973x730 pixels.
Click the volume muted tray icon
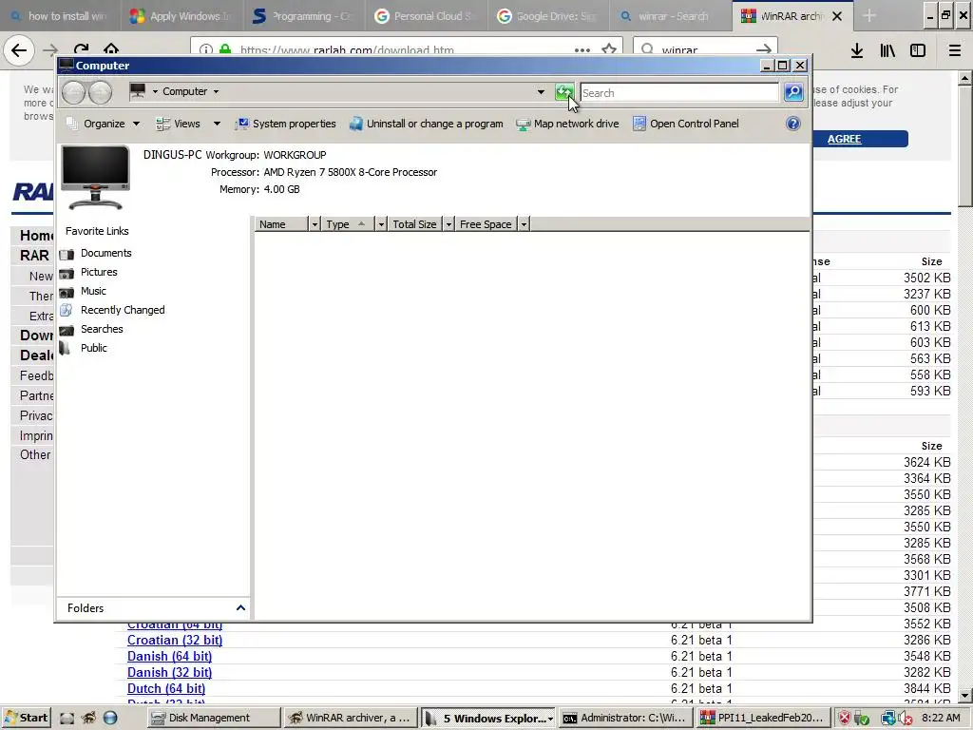[907, 719]
